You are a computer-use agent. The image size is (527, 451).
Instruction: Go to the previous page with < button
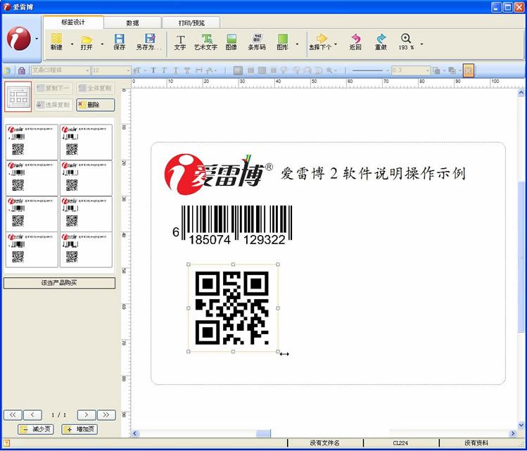[32, 414]
